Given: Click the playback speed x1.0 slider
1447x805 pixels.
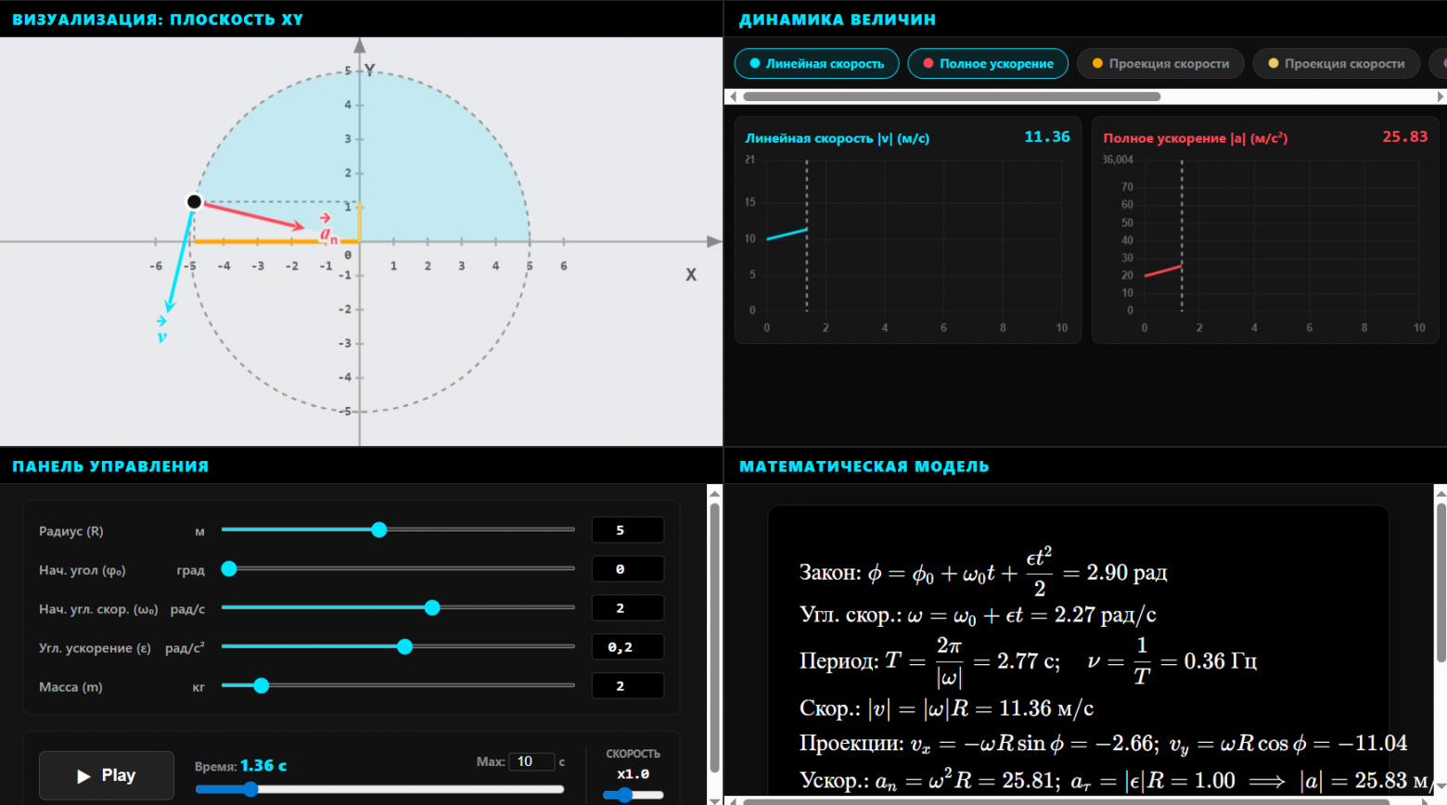Looking at the screenshot, I should [634, 795].
